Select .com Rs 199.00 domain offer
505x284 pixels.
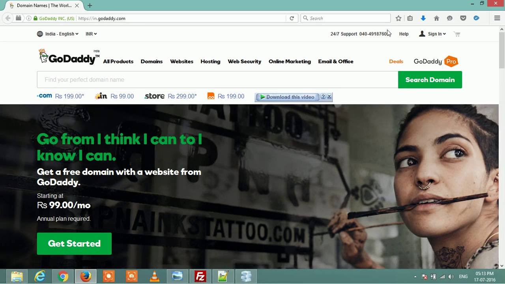coord(60,96)
